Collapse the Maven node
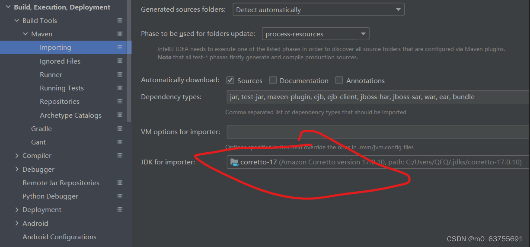The image size is (530, 247). 26,34
